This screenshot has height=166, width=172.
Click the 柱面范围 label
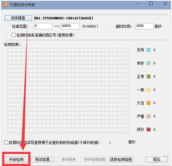[20, 26]
